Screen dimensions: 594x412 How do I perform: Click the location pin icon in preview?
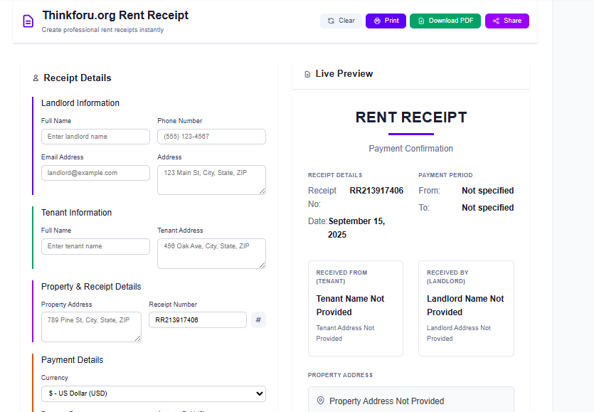click(x=320, y=401)
